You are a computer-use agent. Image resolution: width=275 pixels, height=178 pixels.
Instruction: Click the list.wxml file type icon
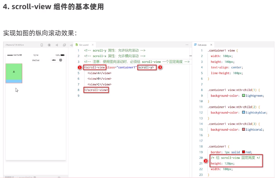(77, 45)
